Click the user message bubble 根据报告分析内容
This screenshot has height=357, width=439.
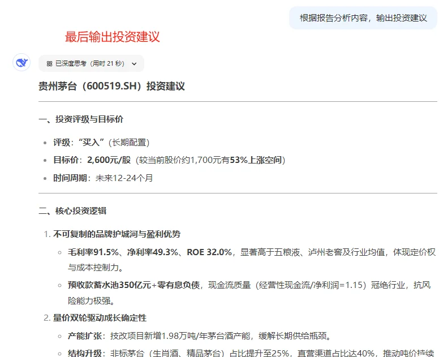tap(363, 18)
